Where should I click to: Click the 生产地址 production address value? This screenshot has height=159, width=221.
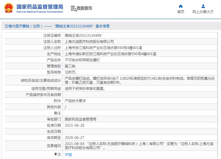click(x=110, y=54)
